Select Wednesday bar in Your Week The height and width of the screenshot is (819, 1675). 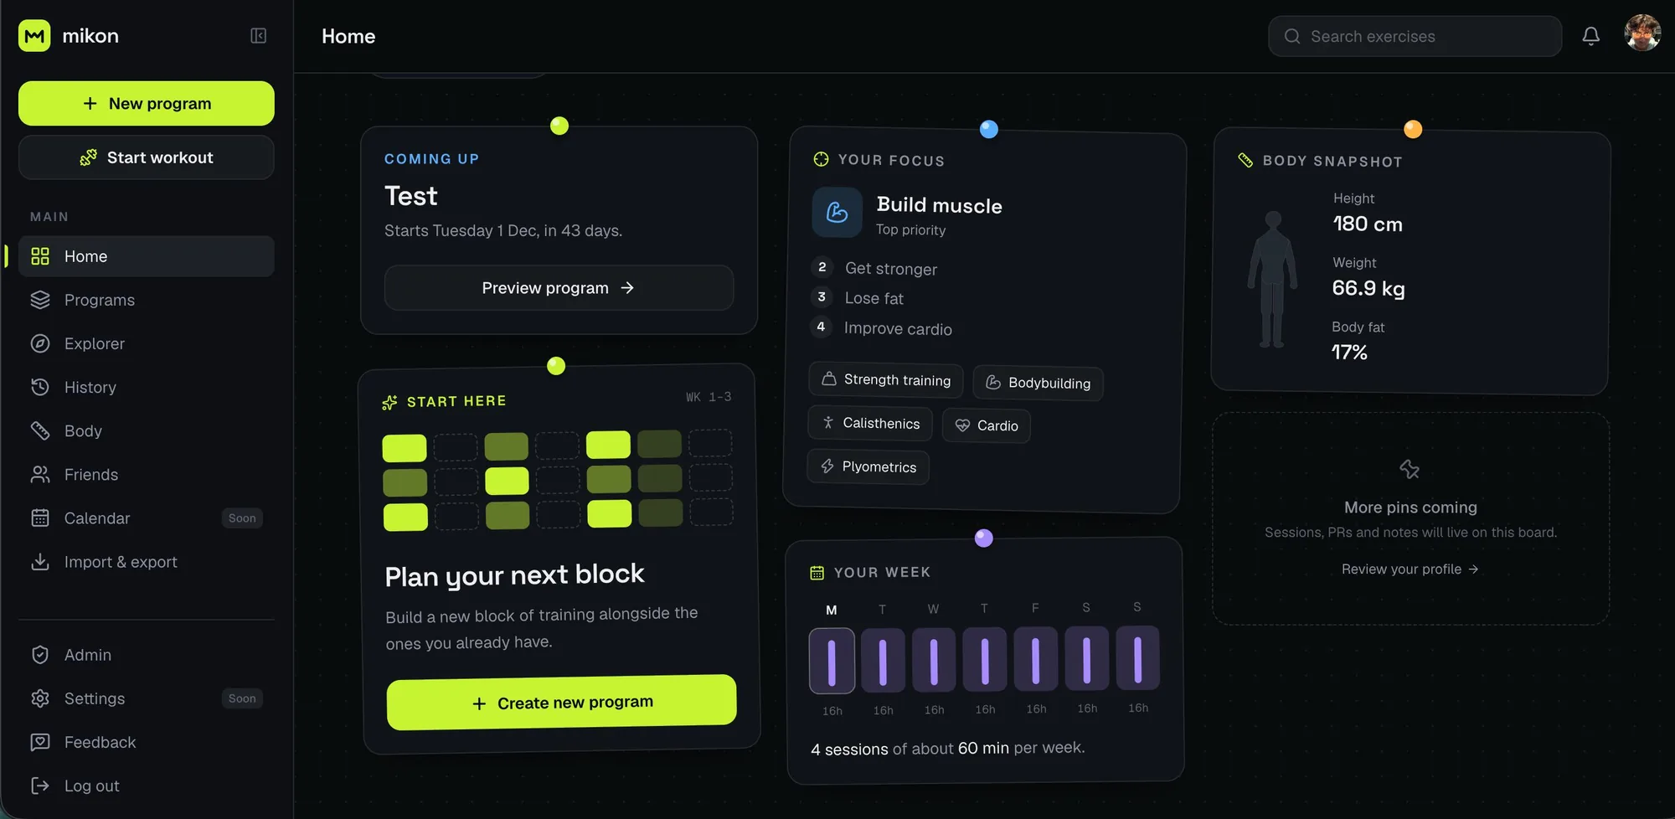(934, 660)
